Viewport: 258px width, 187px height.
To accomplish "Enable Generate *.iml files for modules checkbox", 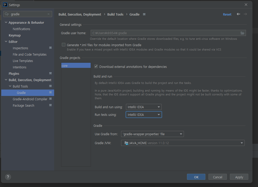I will click(x=64, y=45).
